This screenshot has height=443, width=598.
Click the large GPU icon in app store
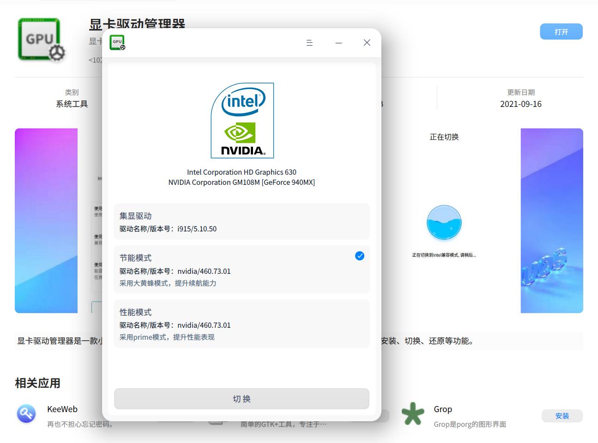(x=41, y=40)
